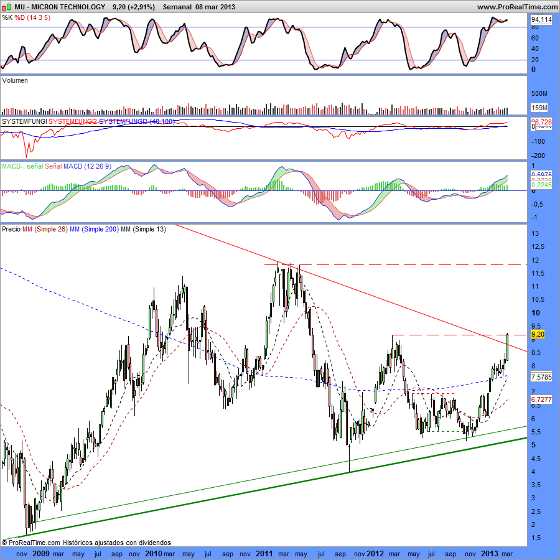Viewport: 560px width, 560px height.
Task: Click the 2009 year on the time axis
Action: point(41,554)
